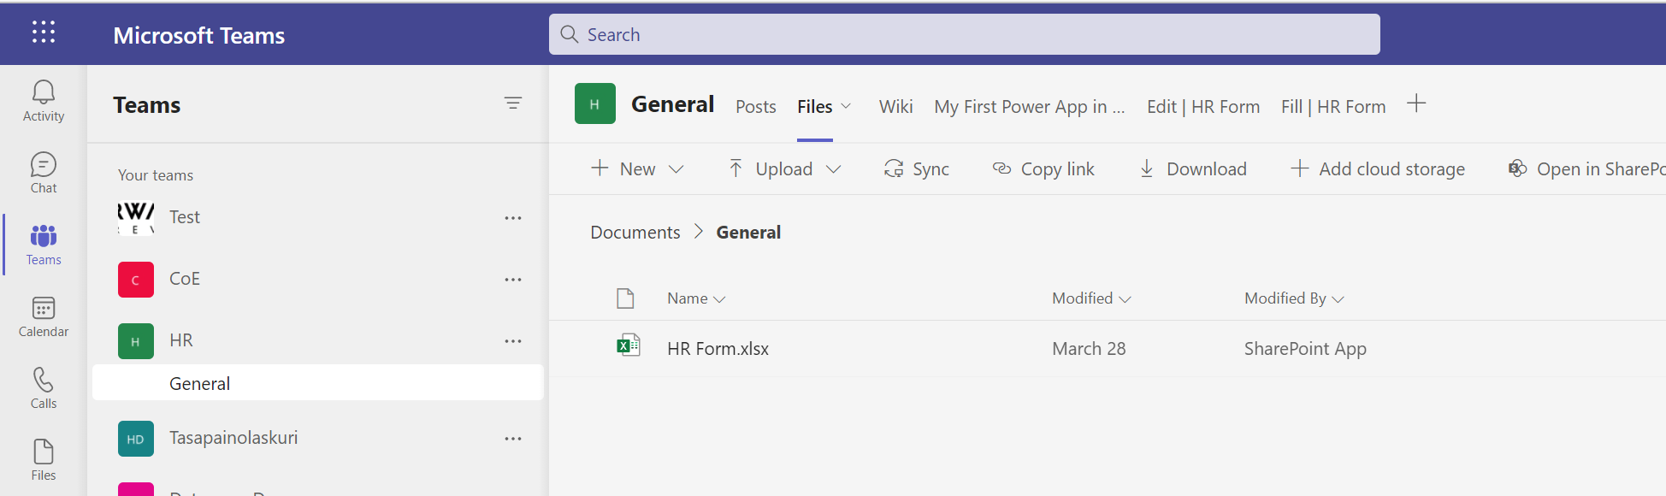Open the Modified By column dropdown
Viewport: 1666px width, 496px height.
click(x=1294, y=298)
